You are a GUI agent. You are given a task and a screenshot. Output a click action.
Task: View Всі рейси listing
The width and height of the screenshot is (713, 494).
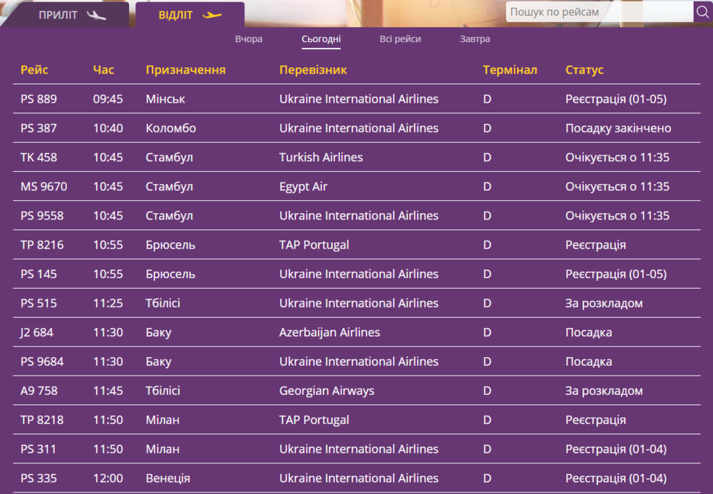[x=400, y=39]
